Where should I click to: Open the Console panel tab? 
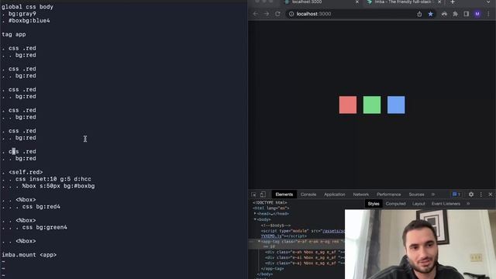coord(308,195)
